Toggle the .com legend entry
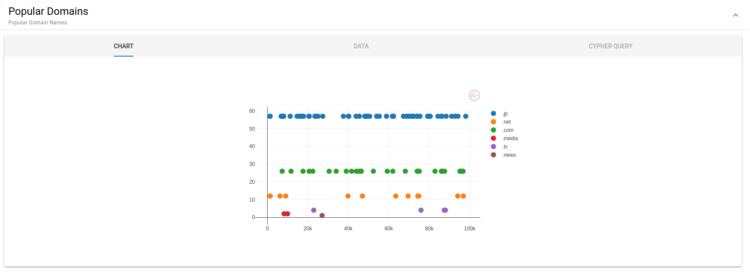Viewport: 750px width, 273px height. pos(507,130)
